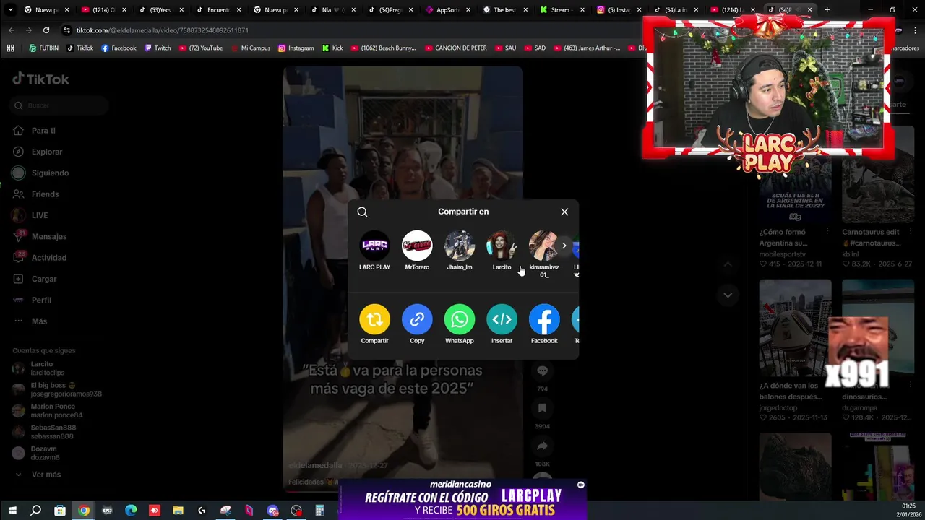Share via the Facebook icon
The height and width of the screenshot is (520, 925).
point(544,319)
